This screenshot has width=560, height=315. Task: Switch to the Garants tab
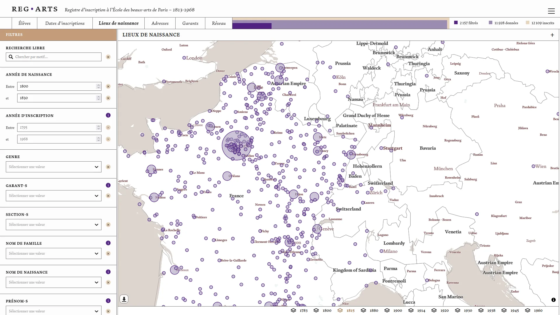pos(190,23)
